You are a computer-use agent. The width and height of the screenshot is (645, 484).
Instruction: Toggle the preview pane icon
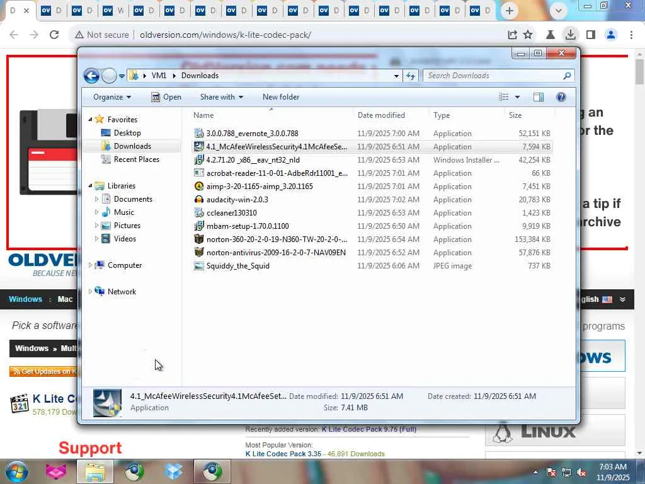pyautogui.click(x=539, y=97)
